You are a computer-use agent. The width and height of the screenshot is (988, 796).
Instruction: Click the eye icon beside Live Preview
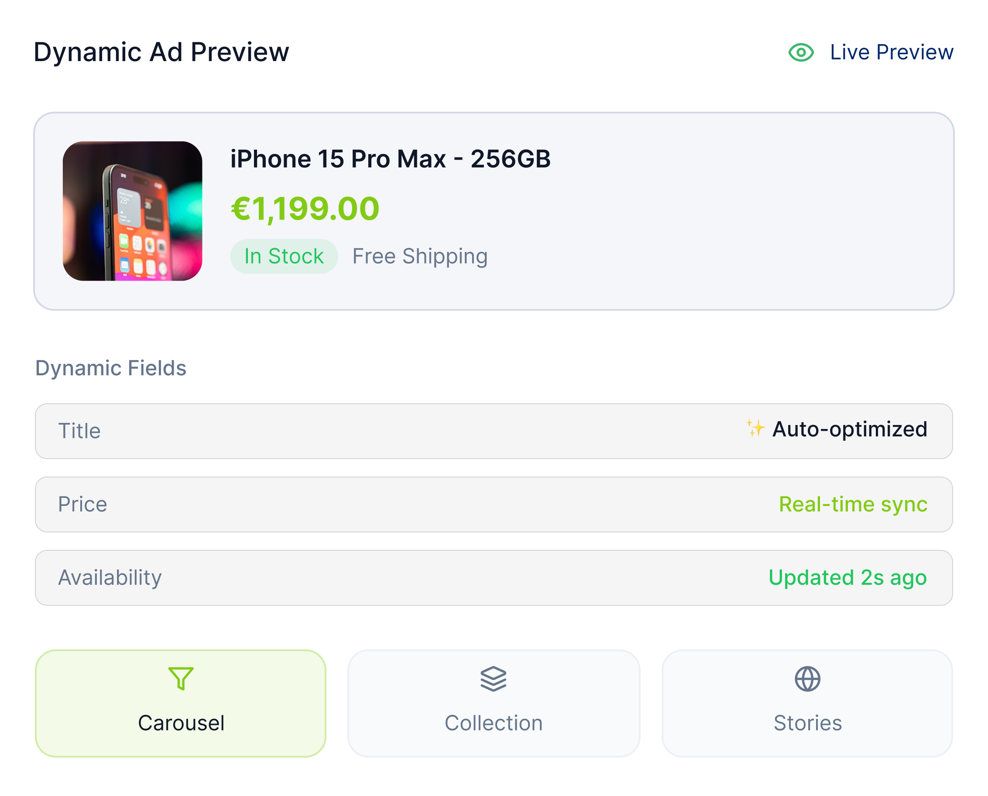coord(800,52)
